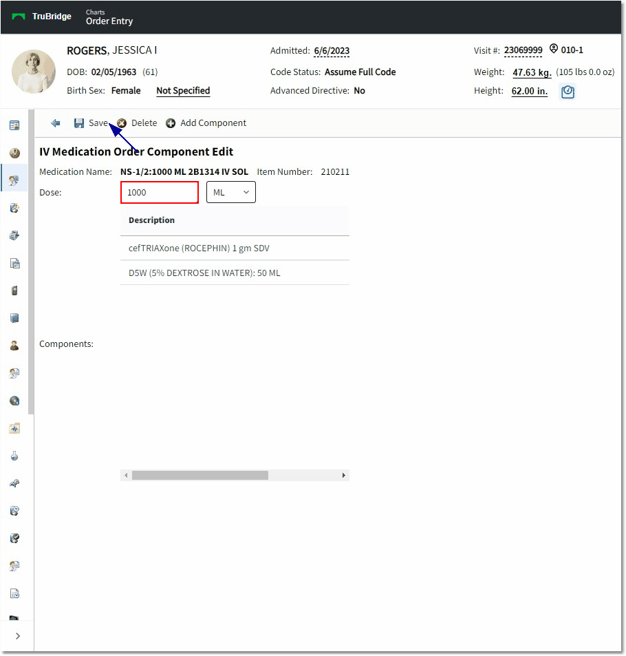Viewport: 626px width, 656px height.
Task: Click the Add Component button label
Action: tap(213, 123)
